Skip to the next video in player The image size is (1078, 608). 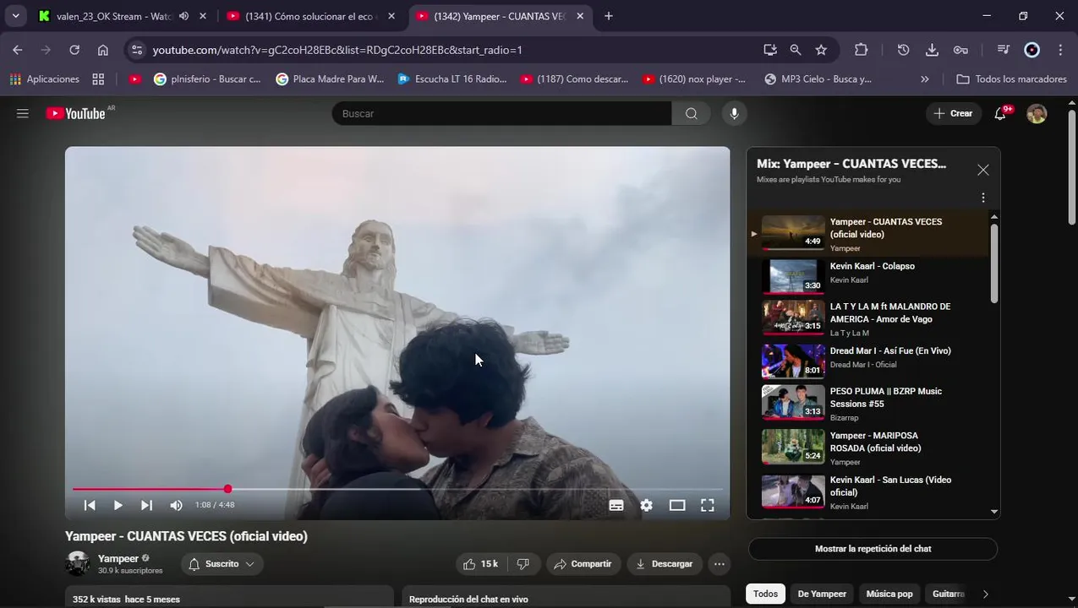[x=146, y=505]
